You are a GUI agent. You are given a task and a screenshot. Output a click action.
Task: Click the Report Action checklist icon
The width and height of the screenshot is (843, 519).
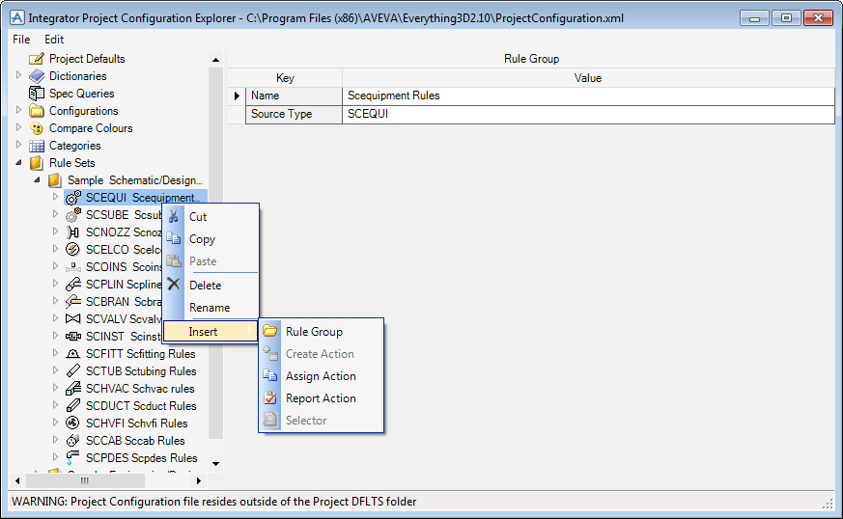[x=269, y=398]
